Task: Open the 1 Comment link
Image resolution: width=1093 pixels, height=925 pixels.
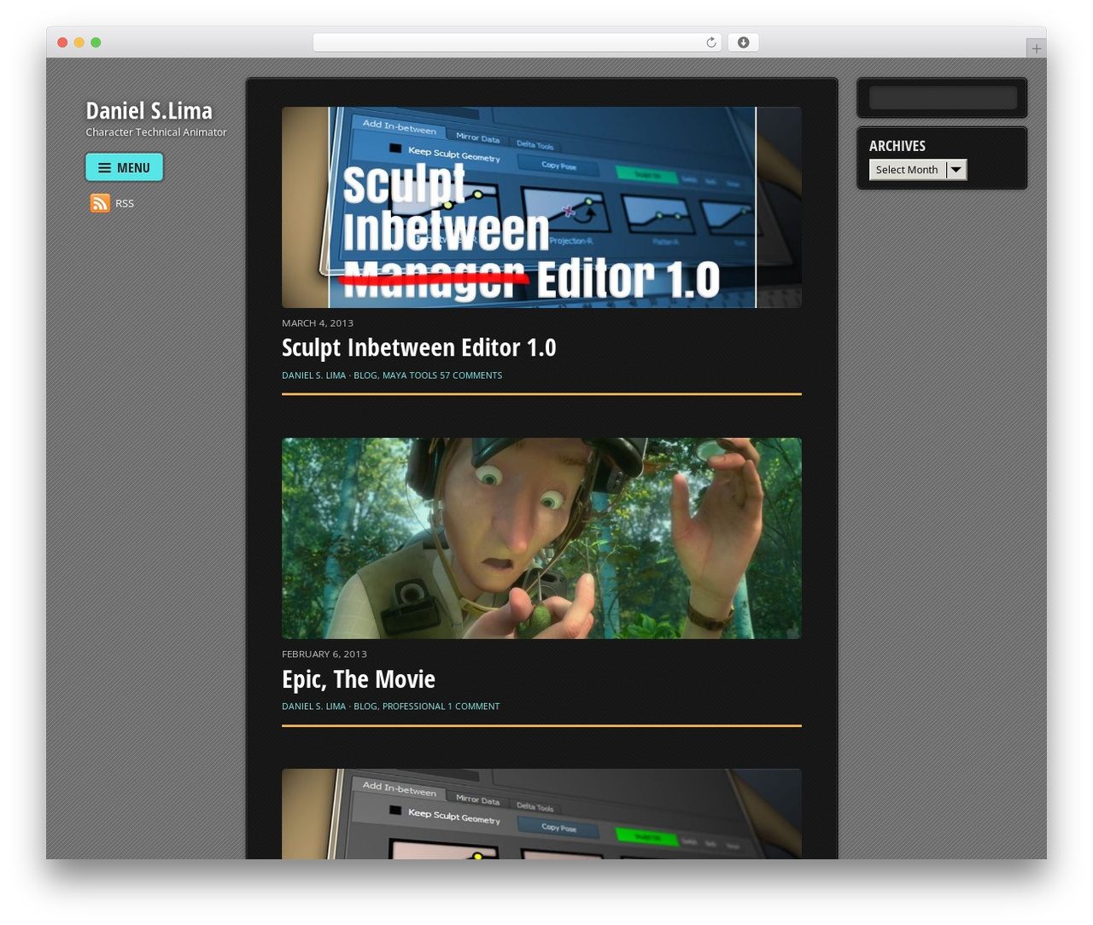Action: pyautogui.click(x=474, y=707)
